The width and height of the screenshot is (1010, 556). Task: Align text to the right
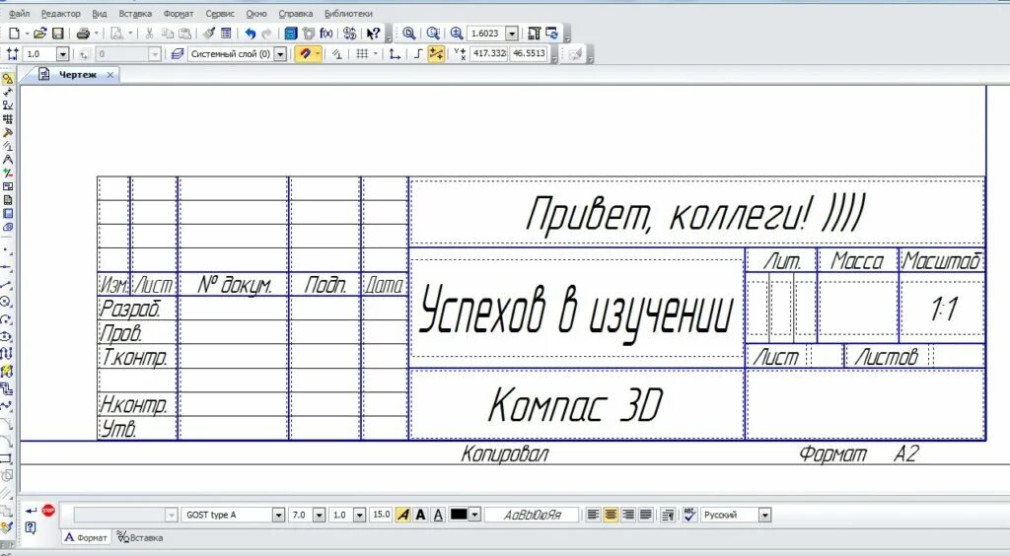pyautogui.click(x=628, y=515)
